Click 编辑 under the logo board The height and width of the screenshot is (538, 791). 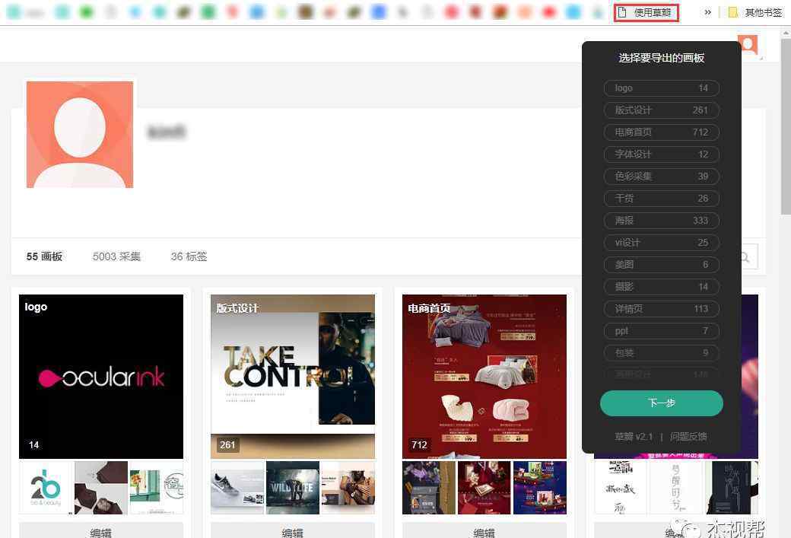pyautogui.click(x=101, y=531)
